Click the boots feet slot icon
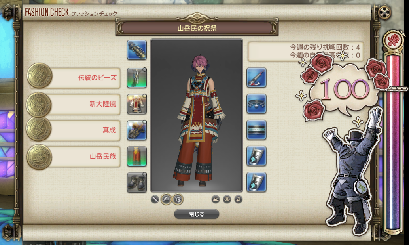 coord(137,182)
